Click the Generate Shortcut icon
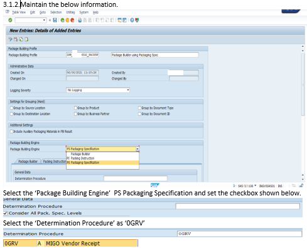Screen dimensions: 307x248 (x=124, y=20)
